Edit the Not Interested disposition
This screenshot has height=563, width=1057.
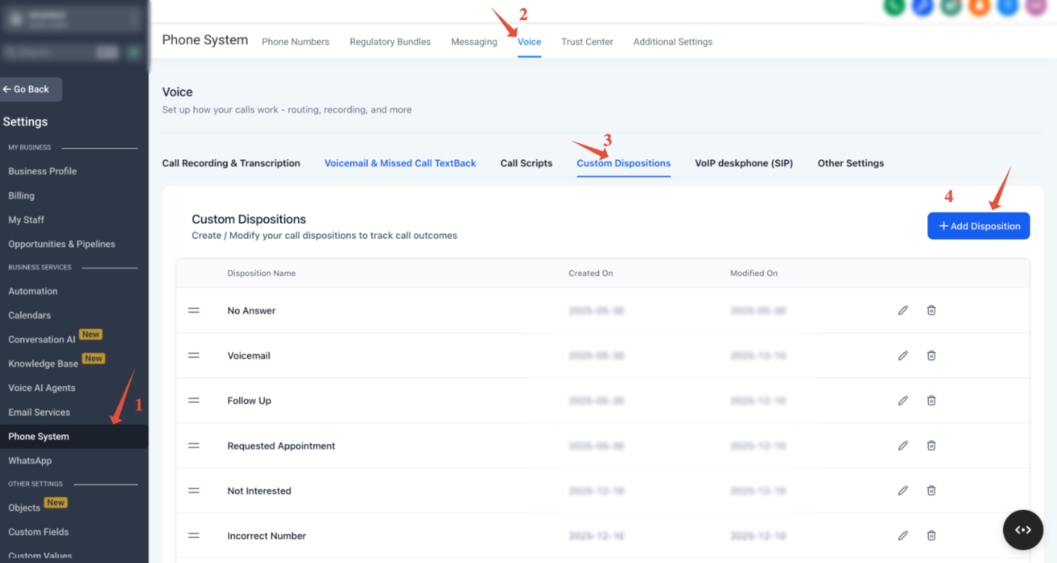[903, 491]
